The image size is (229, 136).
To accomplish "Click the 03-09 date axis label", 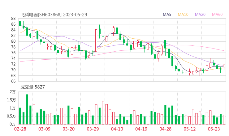I will (x=44, y=129).
